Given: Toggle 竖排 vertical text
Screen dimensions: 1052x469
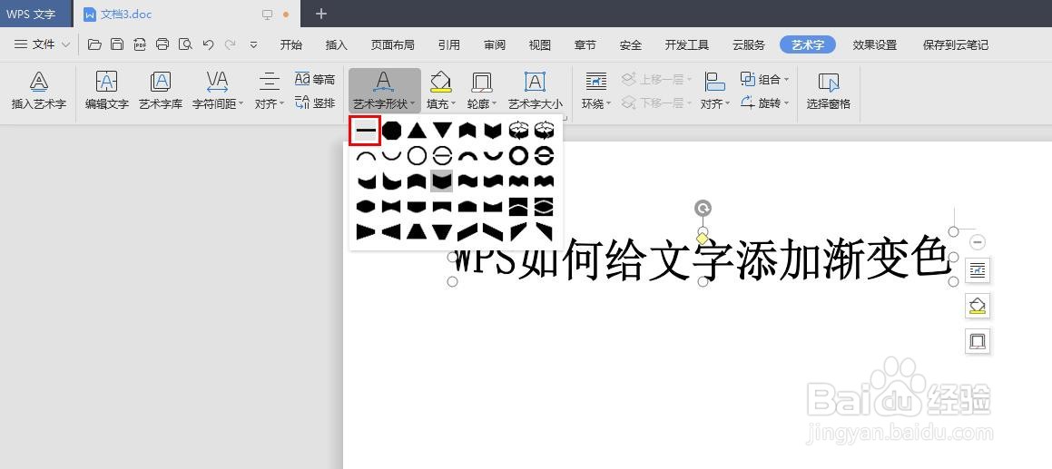Looking at the screenshot, I should (315, 103).
